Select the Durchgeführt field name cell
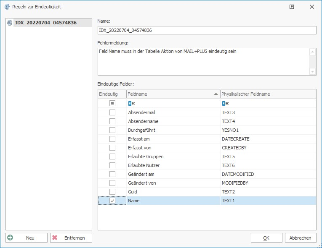 (173, 130)
